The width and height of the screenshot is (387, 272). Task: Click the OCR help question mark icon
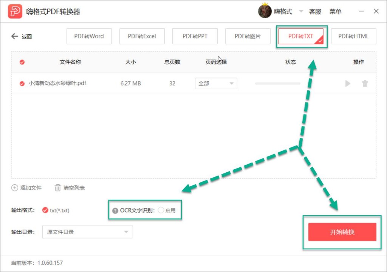point(115,211)
